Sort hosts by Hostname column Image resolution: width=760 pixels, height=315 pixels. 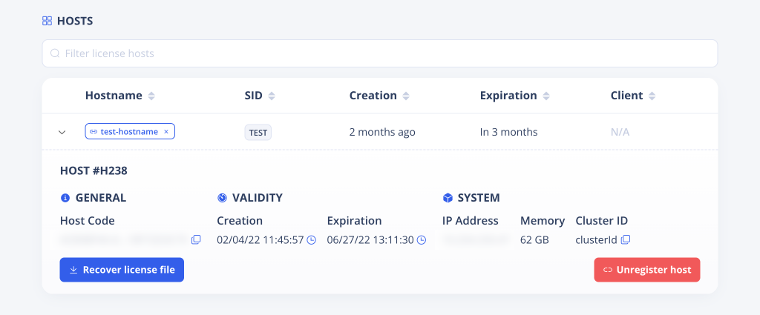click(x=151, y=96)
